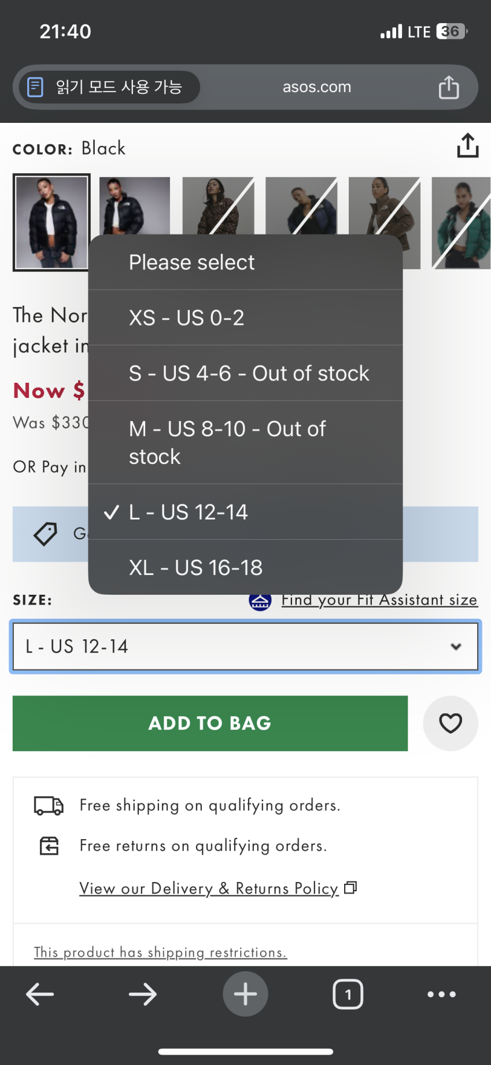Viewport: 491px width, 1065px height.
Task: Choose XL - US 16-18 size option
Action: pos(245,568)
